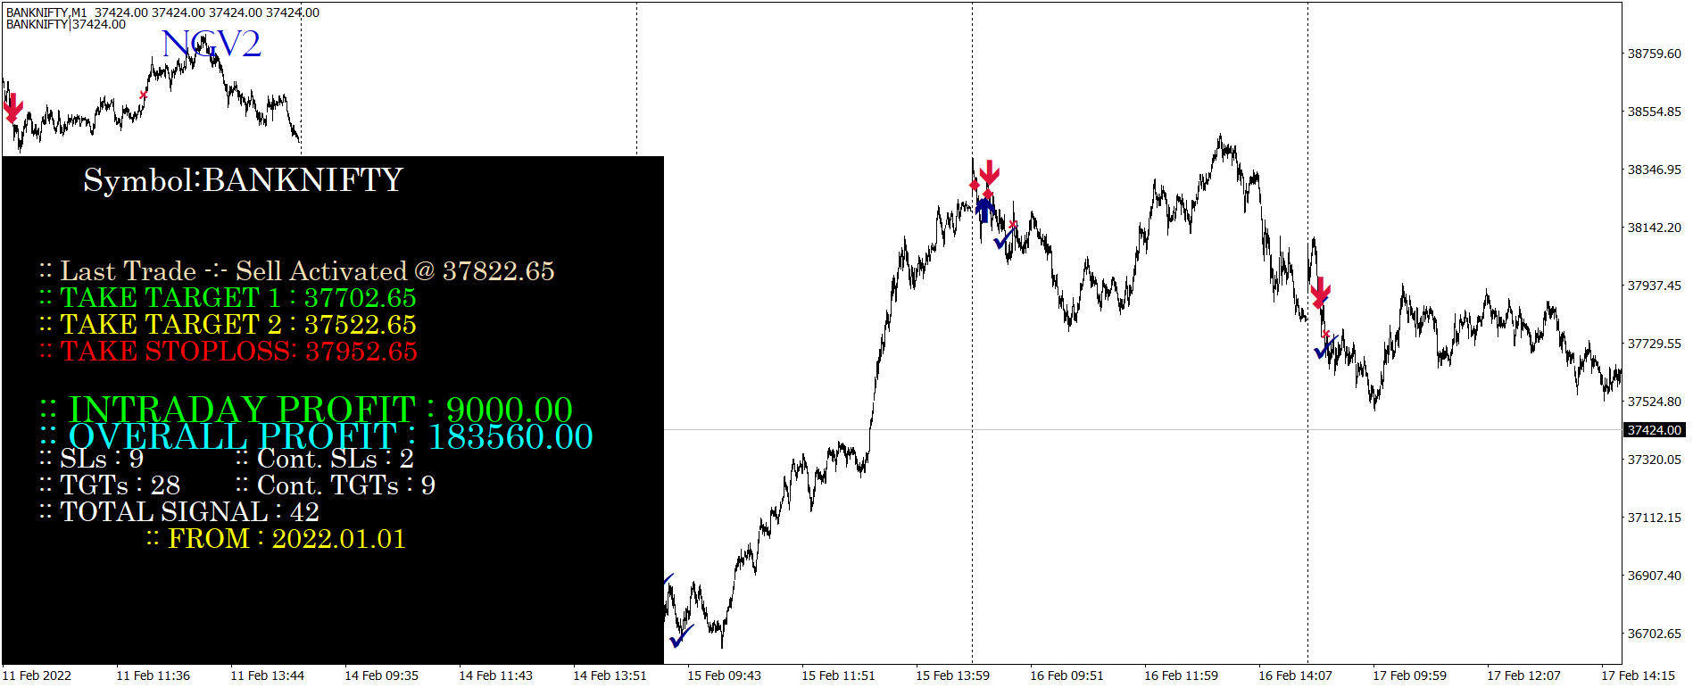
Task: Click the INTRADAY PROFIT : 9000.00 text
Action: 306,410
